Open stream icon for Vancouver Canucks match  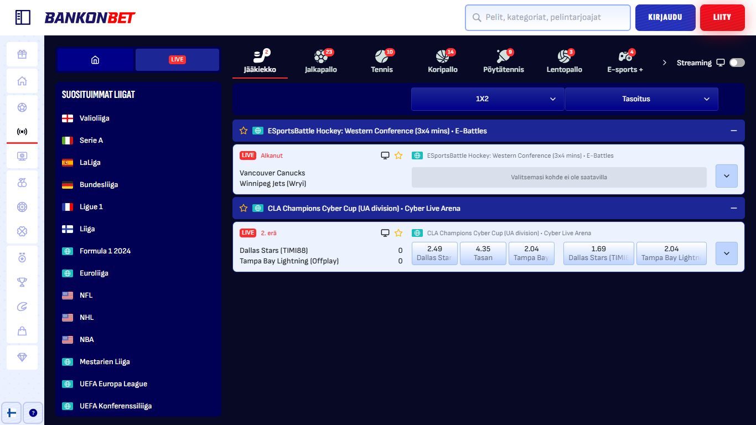385,156
